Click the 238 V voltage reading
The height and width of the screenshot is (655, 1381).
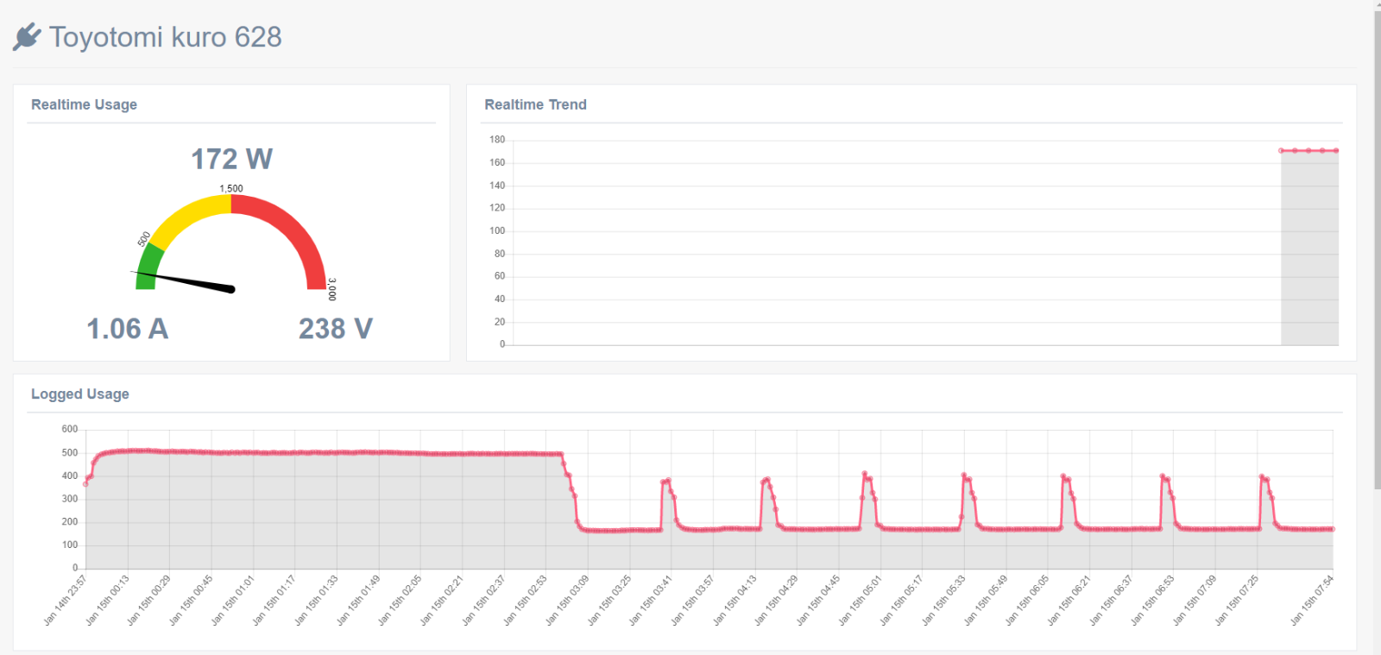(336, 329)
